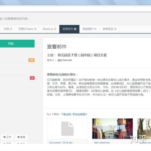Click the 查看邮件 page heading
This screenshot has height=151, width=151.
coord(57,47)
